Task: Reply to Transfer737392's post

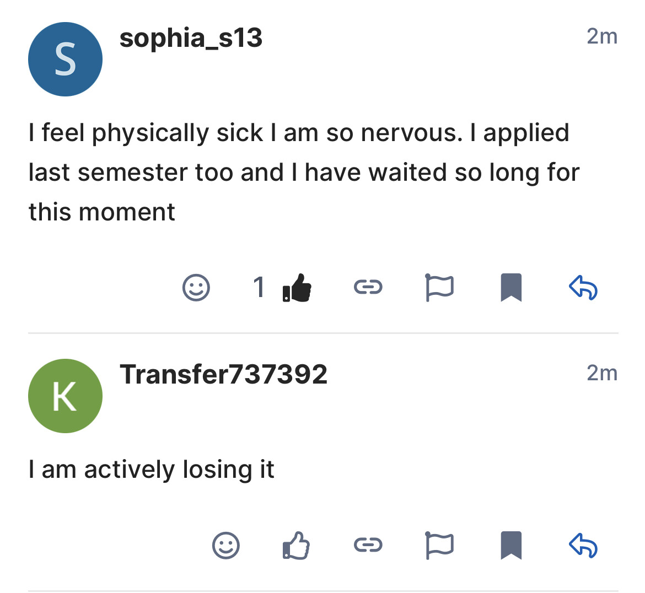Action: pyautogui.click(x=583, y=546)
